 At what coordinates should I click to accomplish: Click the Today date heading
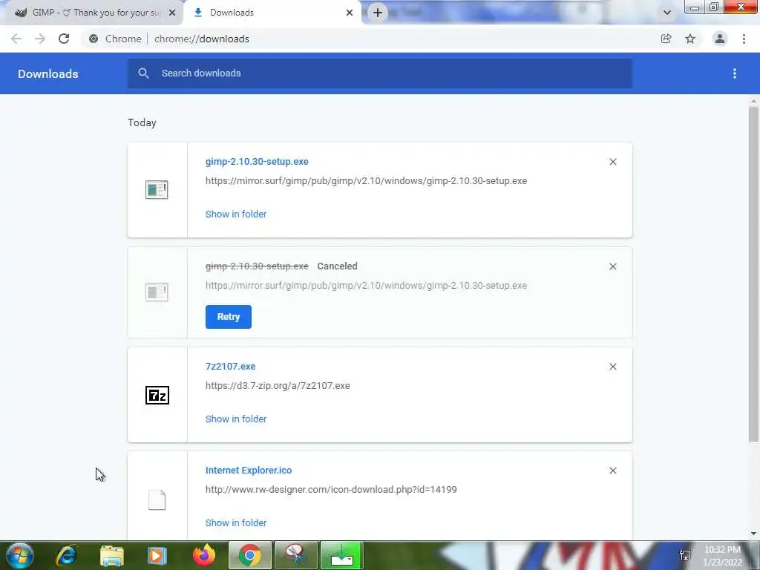[142, 122]
